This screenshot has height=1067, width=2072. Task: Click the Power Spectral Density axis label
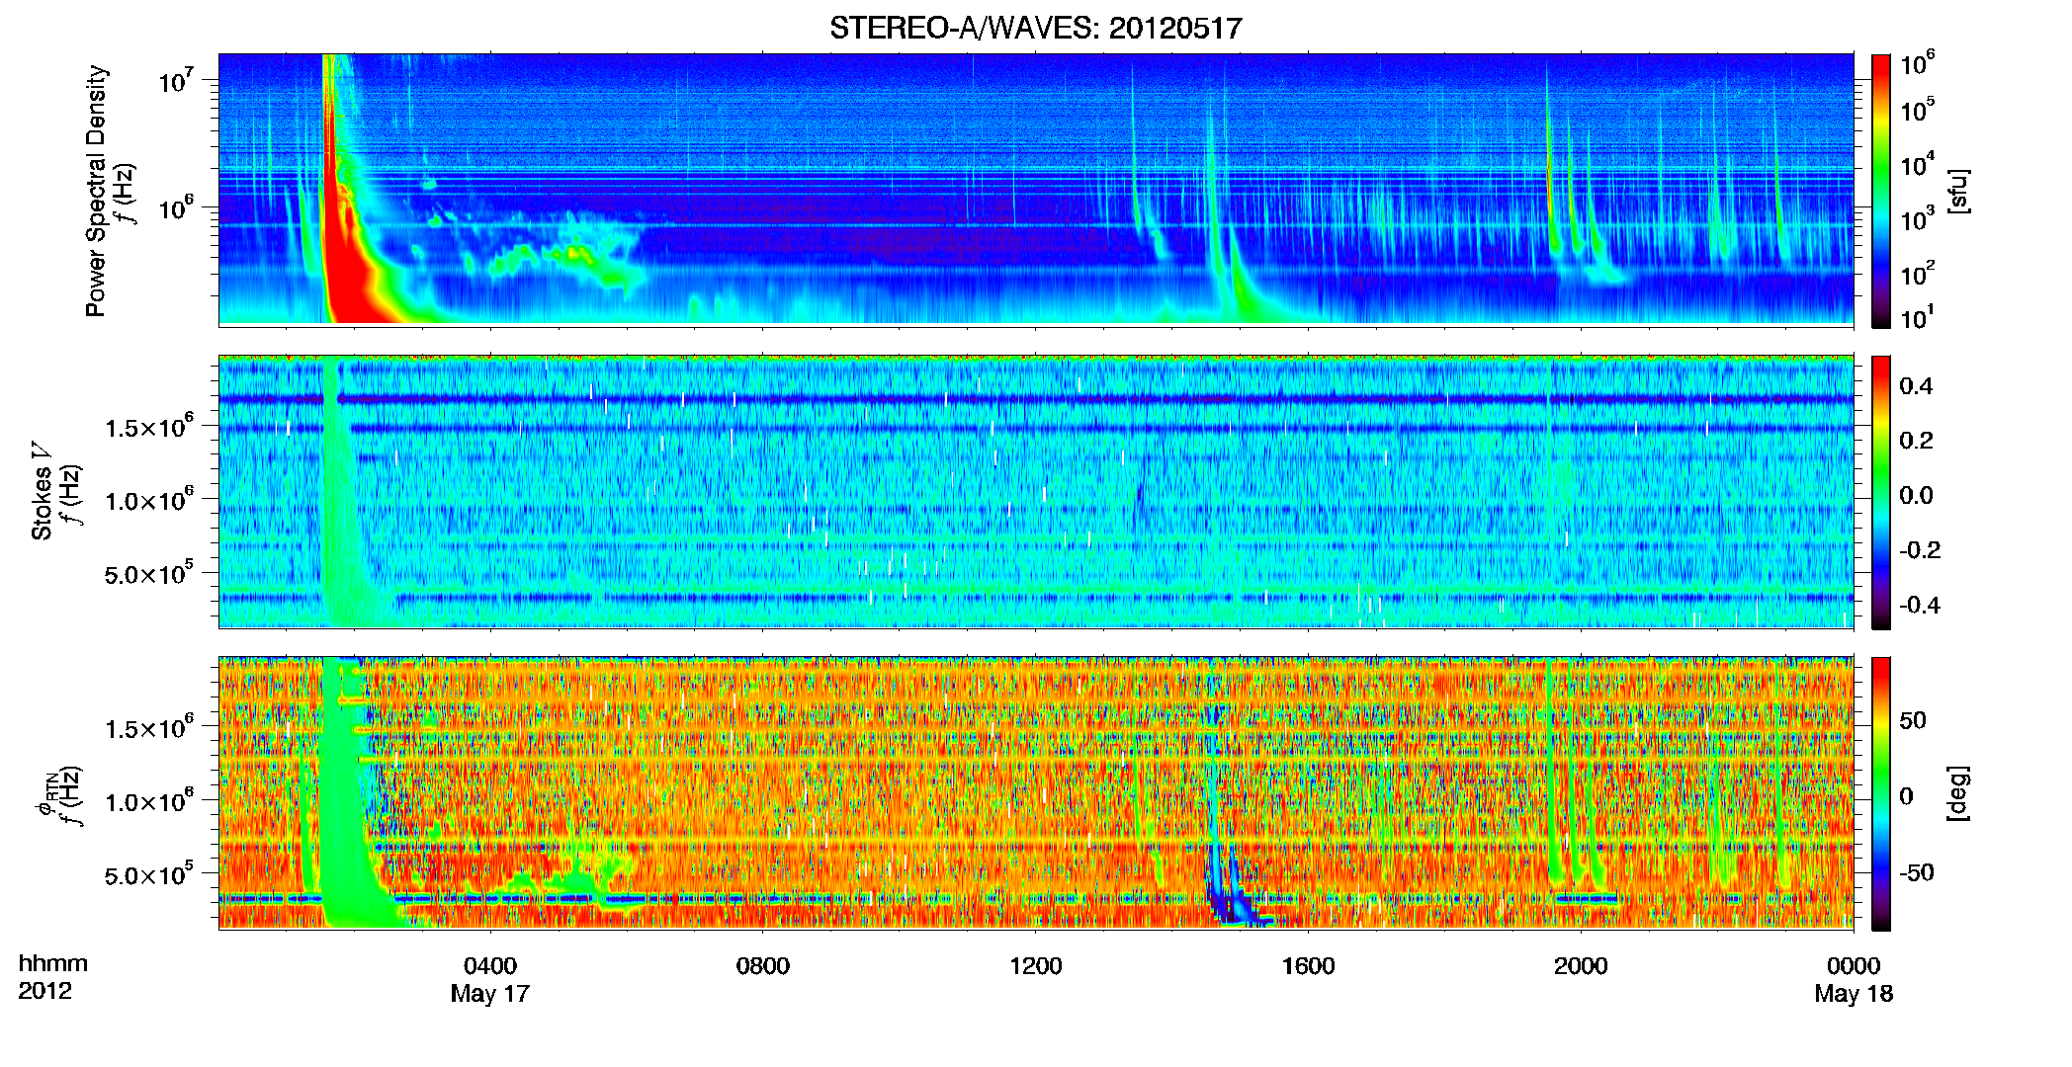click(96, 191)
